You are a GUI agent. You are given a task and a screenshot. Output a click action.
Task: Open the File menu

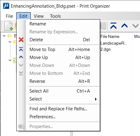pos(9,16)
